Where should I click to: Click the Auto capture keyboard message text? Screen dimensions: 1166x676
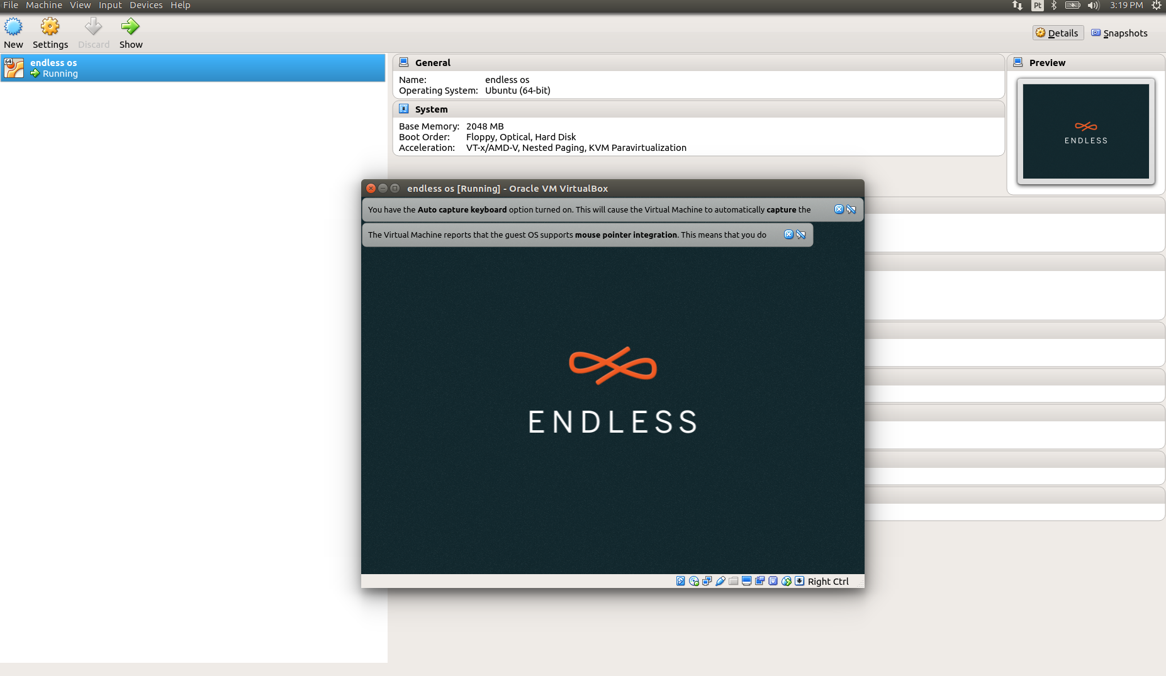pyautogui.click(x=589, y=209)
